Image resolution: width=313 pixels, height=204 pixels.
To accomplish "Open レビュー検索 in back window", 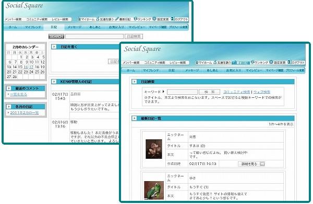I will pyautogui.click(x=60, y=19).
